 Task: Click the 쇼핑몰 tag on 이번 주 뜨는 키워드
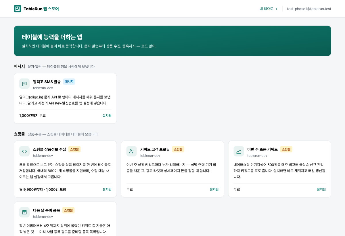point(286,149)
